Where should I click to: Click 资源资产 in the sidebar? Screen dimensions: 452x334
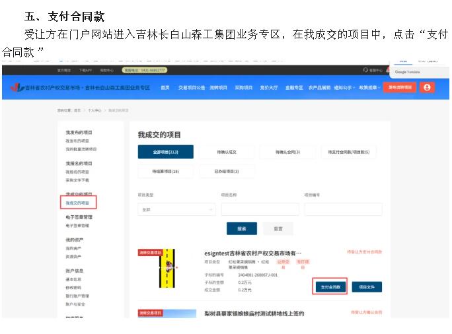[73, 256]
